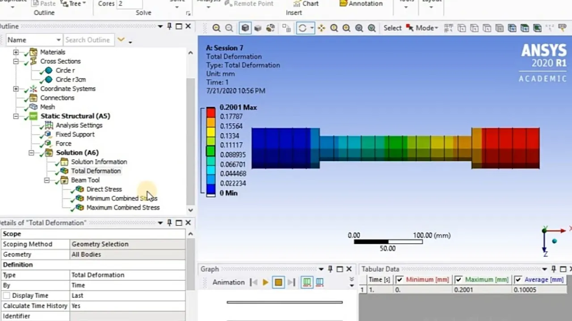Open the Mode dropdown in graphics toolbar
Screen dimensions: 572x321
tap(436, 28)
